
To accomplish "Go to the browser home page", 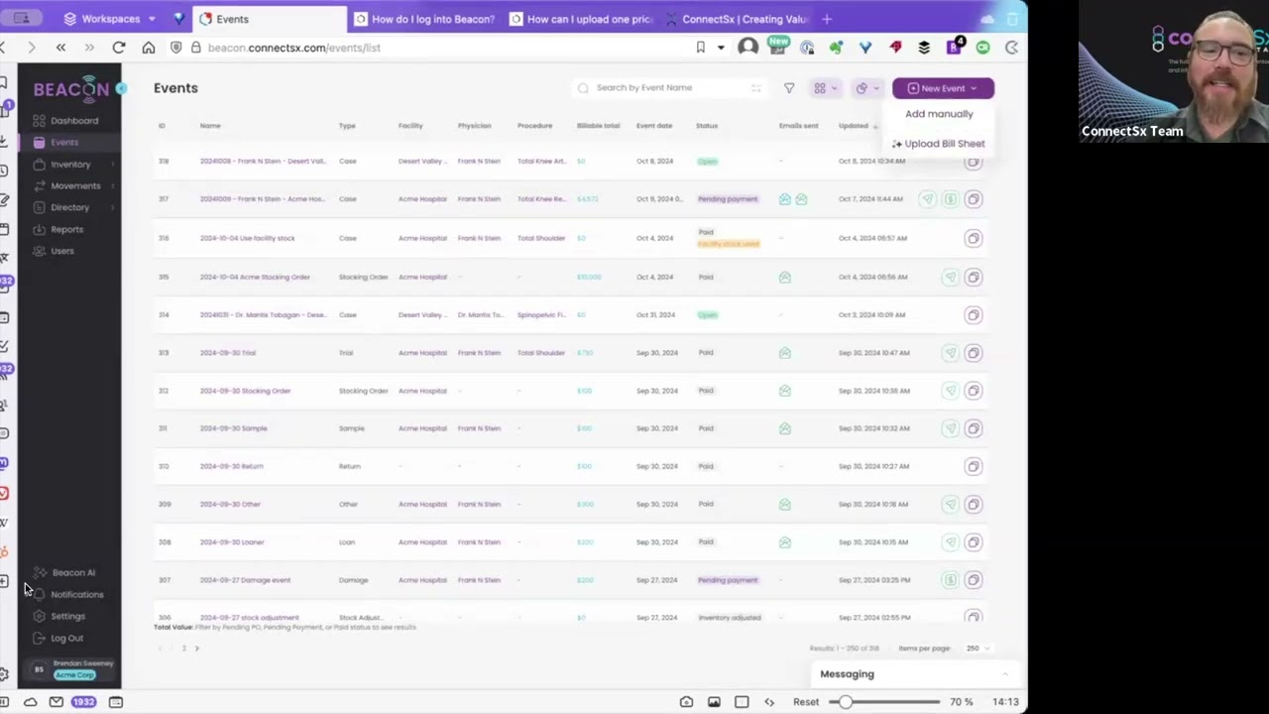I will click(x=149, y=48).
